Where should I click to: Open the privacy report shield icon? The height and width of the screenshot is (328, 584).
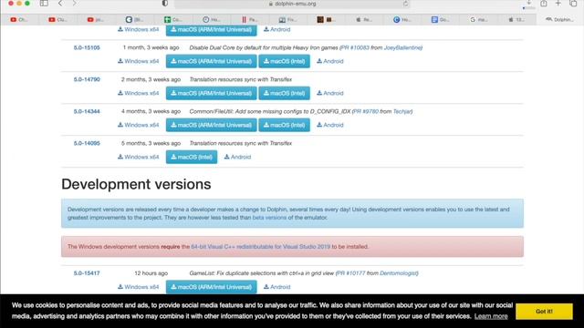click(164, 4)
